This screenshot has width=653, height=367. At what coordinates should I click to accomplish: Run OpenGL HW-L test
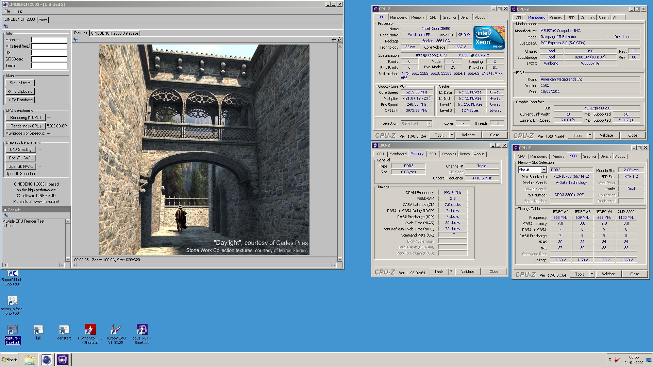point(20,167)
